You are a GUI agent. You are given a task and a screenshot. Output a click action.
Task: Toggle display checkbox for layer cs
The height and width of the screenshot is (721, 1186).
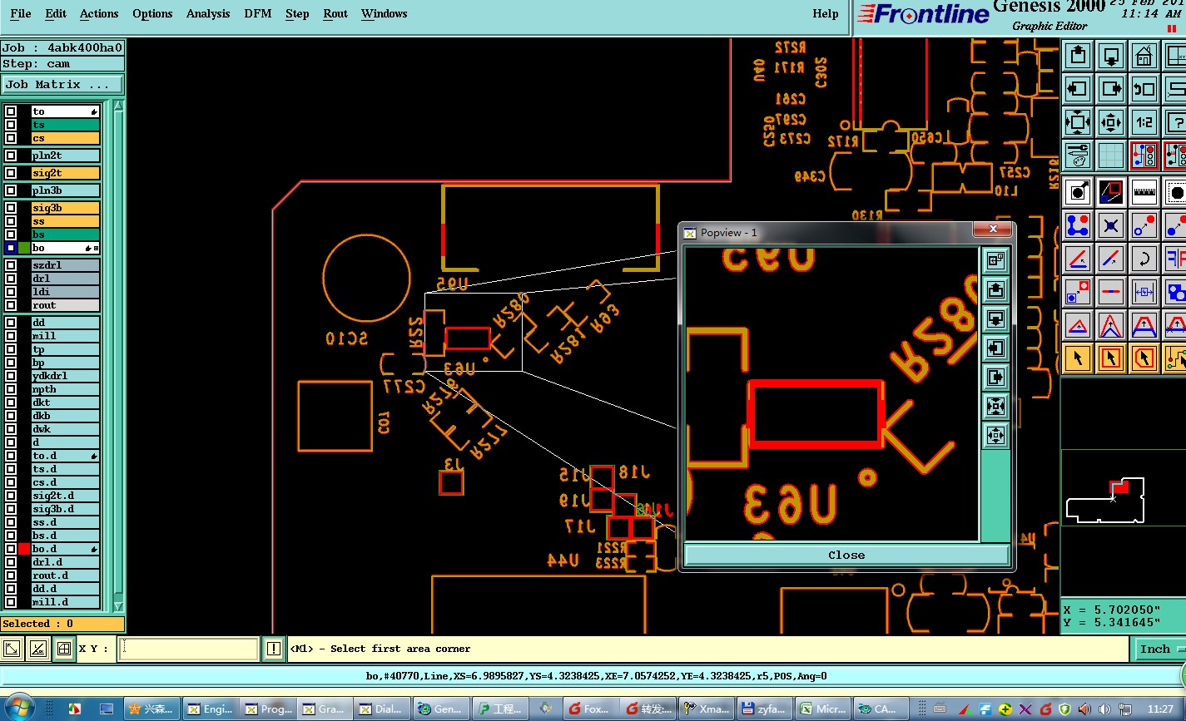tap(11, 138)
